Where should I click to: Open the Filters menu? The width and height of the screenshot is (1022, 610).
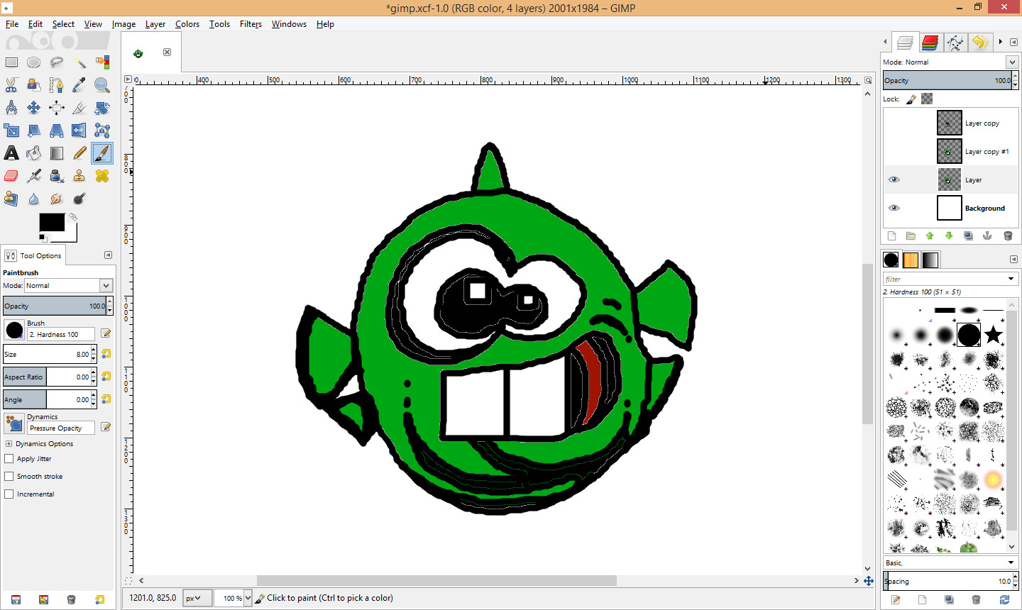pos(251,23)
